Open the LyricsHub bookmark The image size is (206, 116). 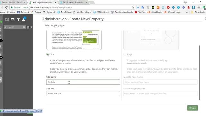tap(49, 12)
